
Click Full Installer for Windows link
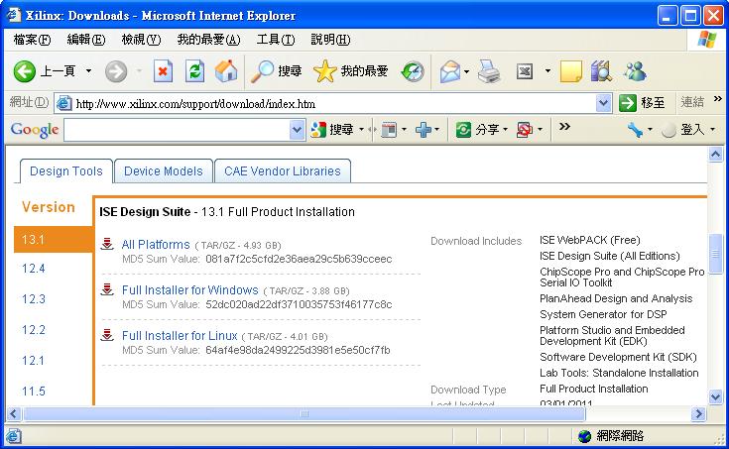(189, 290)
